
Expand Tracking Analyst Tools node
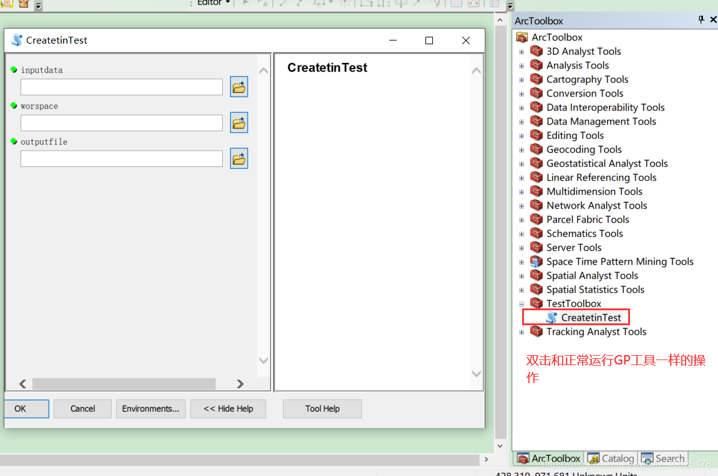coord(522,333)
